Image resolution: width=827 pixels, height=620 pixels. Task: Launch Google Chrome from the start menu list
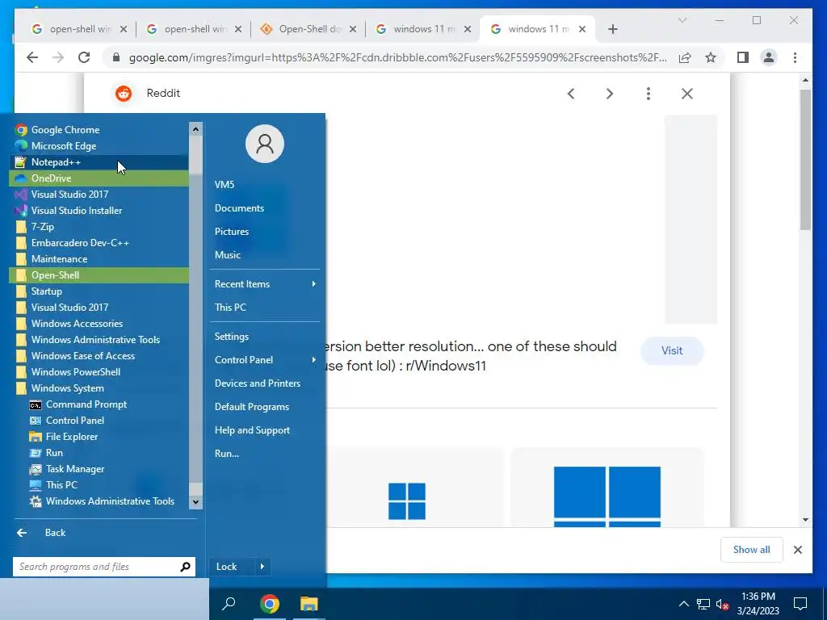tap(99, 130)
